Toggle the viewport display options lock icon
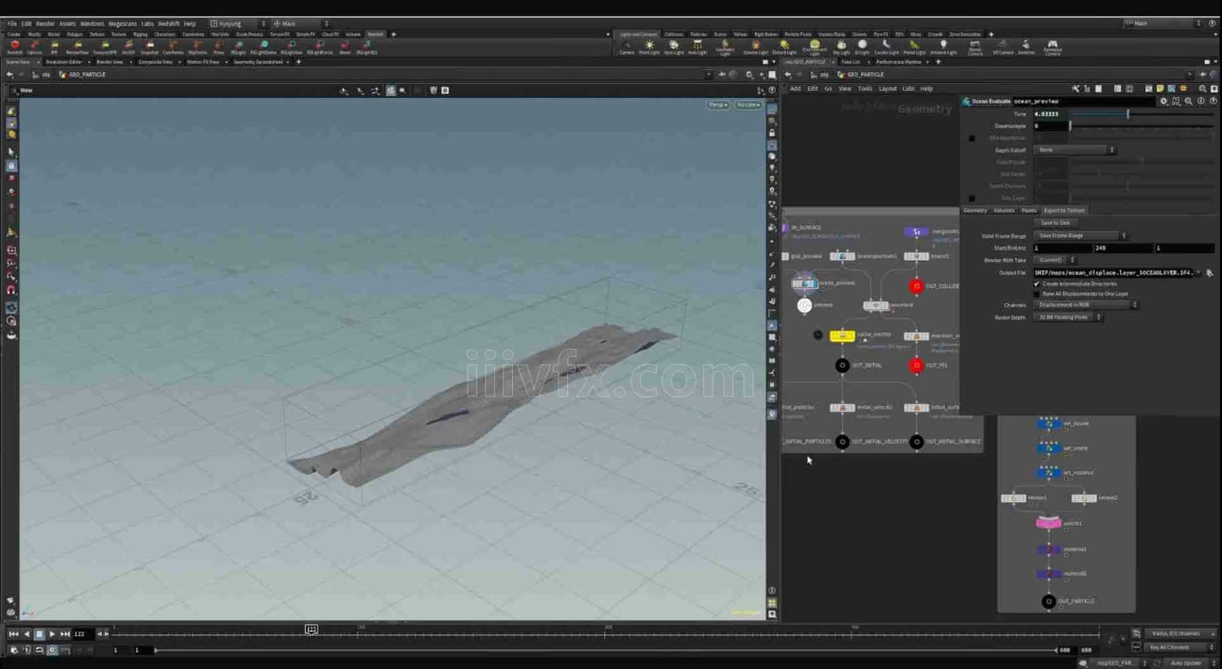The image size is (1222, 669). 772,133
